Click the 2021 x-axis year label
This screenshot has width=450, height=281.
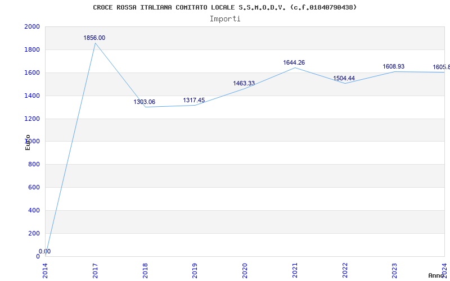click(x=295, y=271)
